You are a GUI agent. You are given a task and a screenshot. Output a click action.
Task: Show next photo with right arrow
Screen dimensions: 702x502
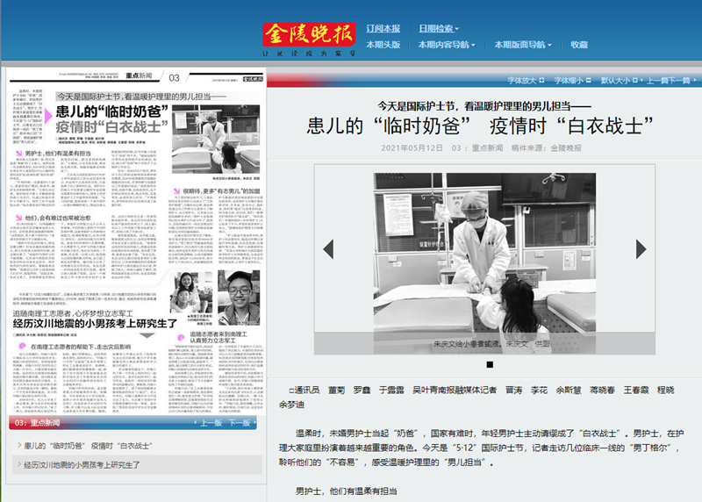[x=641, y=249]
